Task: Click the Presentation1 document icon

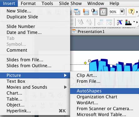Action: pos(74,31)
